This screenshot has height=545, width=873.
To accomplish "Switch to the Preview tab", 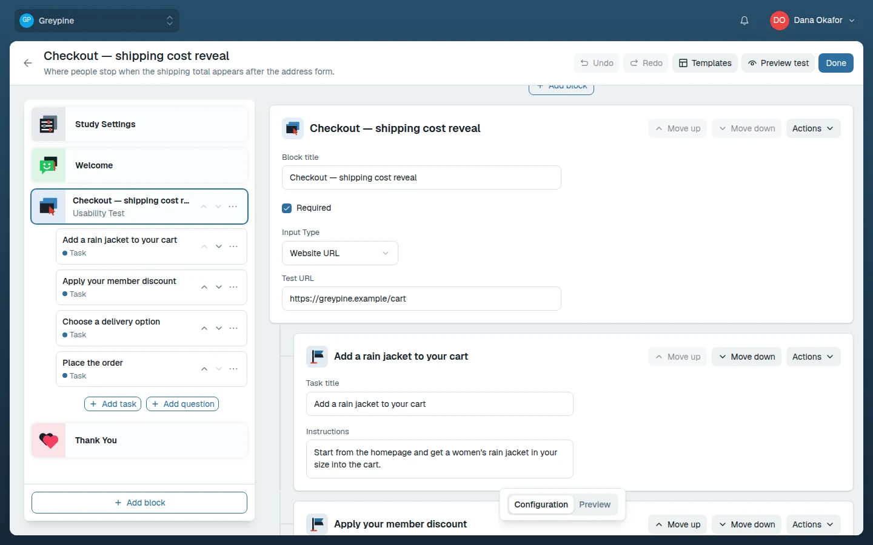I will click(x=595, y=504).
